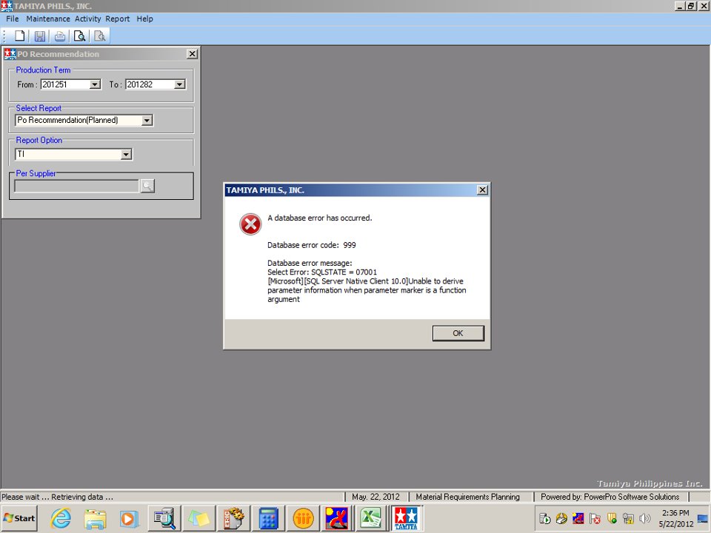This screenshot has height=533, width=711.
Task: Open Excel from the taskbar
Action: click(370, 518)
